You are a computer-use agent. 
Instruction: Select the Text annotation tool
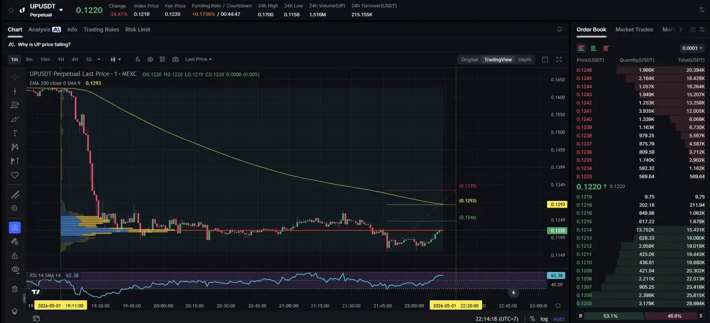(x=14, y=133)
